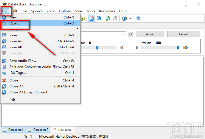Viewport: 205px width, 139px height.
Task: Exit Balabolka via the Exit entry
Action: click(x=40, y=100)
